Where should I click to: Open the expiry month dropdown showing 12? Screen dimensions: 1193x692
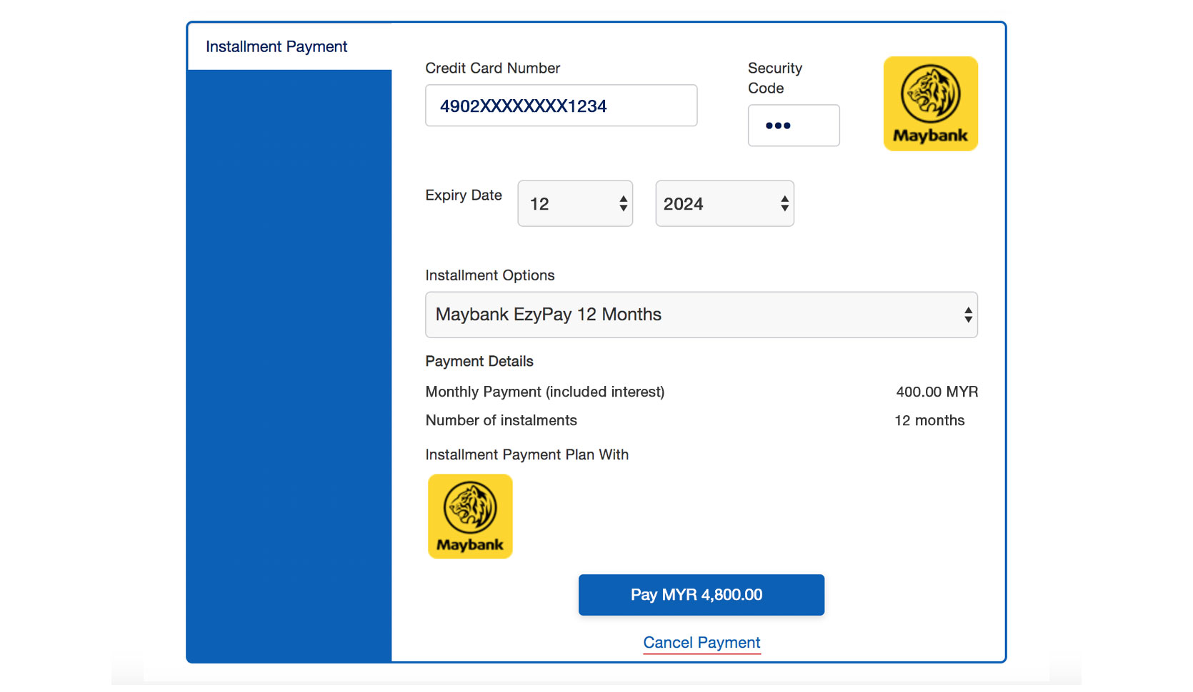pos(575,203)
